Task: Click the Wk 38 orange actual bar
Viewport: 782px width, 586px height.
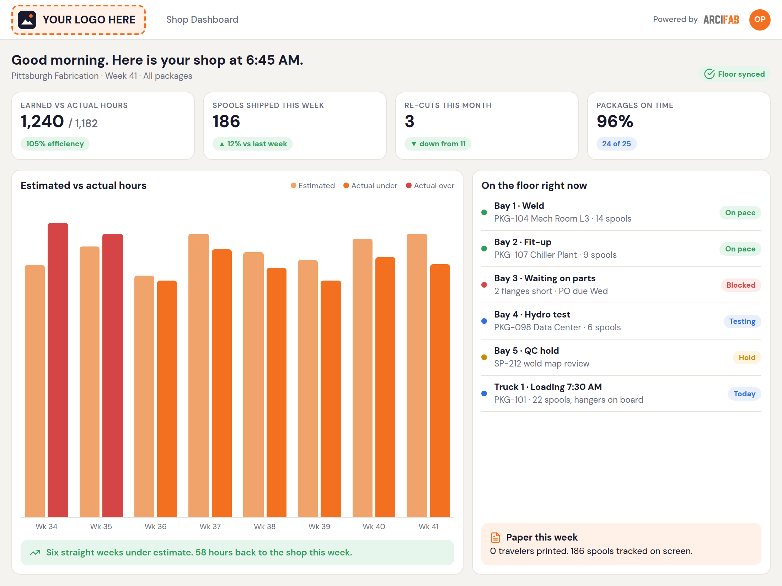Action: [277, 392]
